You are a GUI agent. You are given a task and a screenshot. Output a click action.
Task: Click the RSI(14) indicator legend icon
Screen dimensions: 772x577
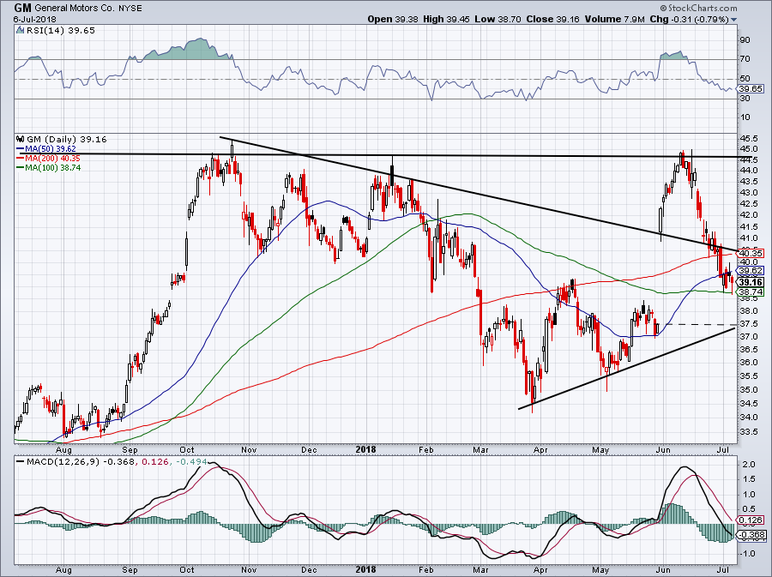[20, 30]
